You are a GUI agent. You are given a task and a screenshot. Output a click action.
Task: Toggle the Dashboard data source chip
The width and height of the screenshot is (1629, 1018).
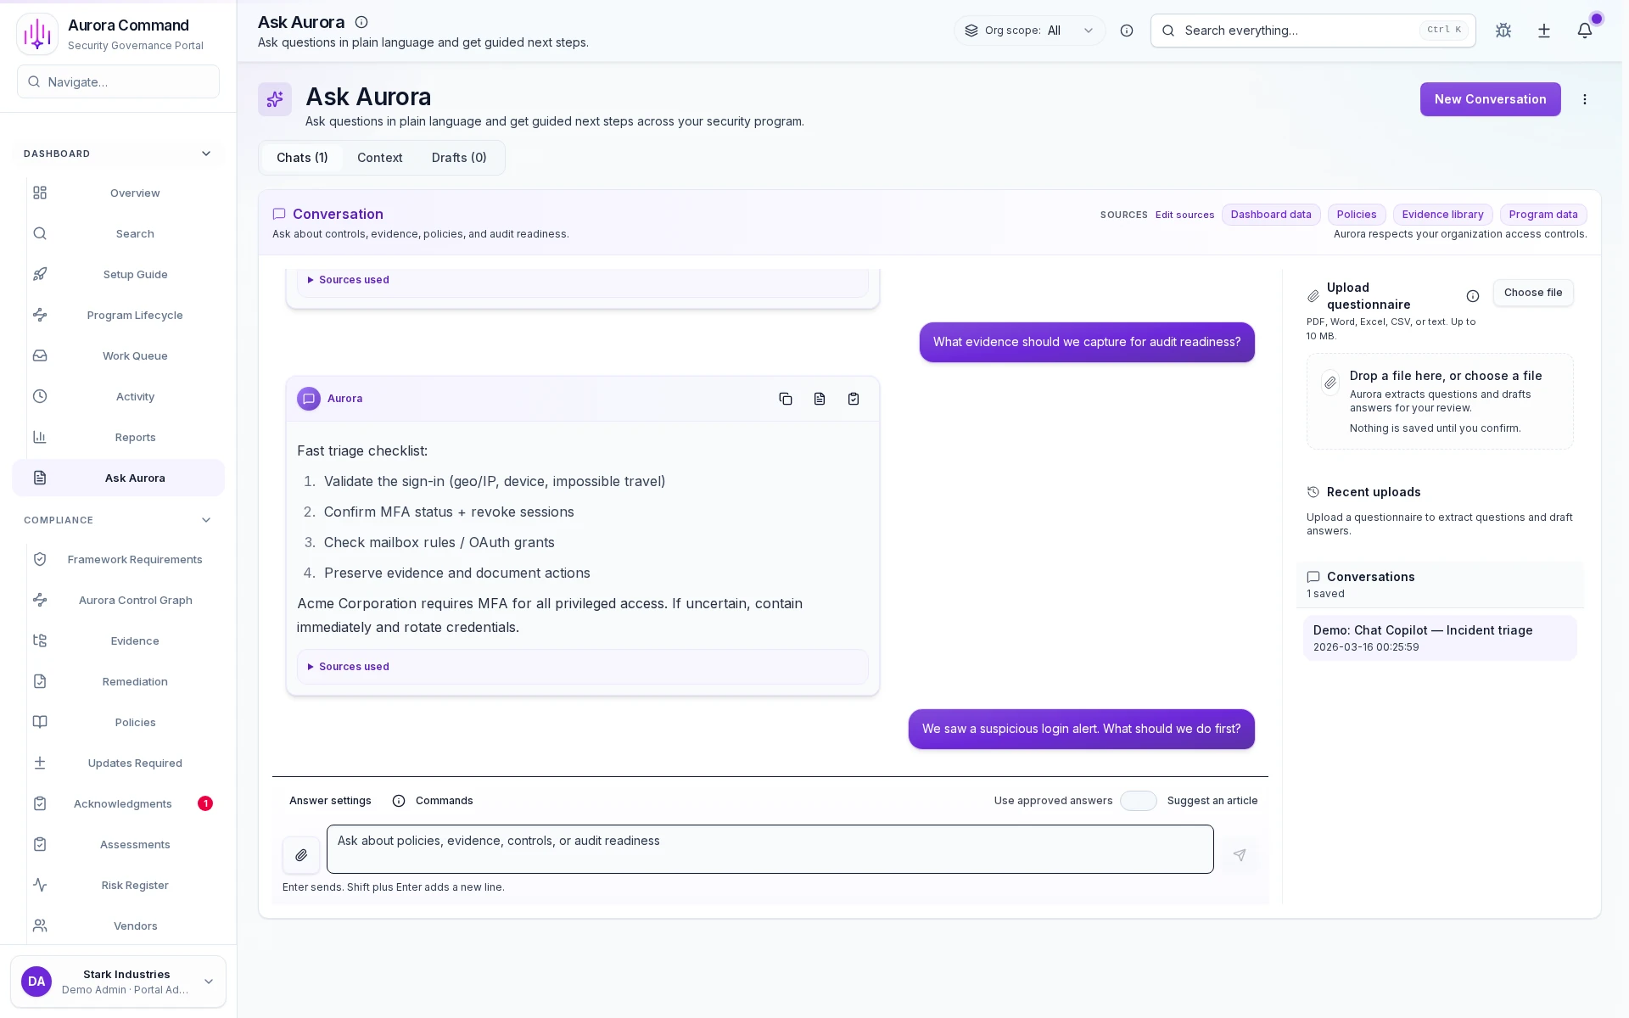pyautogui.click(x=1270, y=215)
